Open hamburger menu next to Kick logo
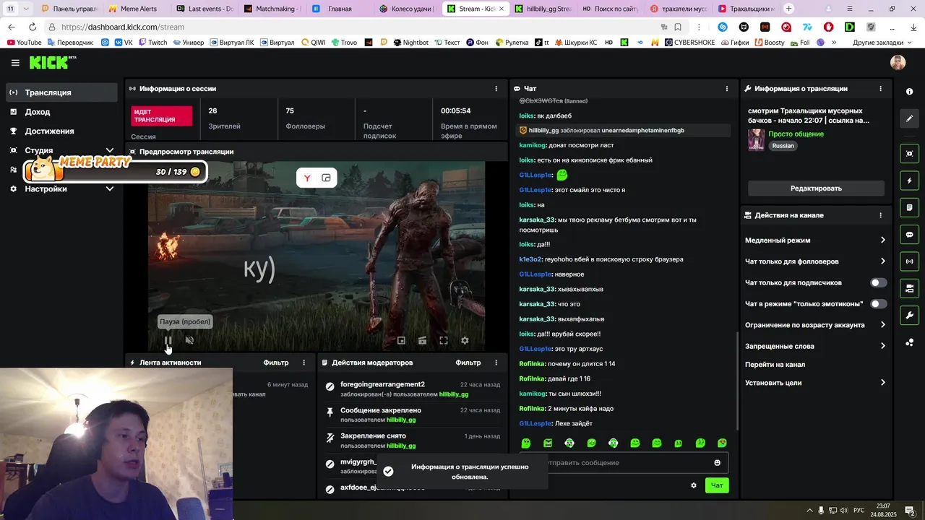The image size is (925, 520). click(15, 63)
